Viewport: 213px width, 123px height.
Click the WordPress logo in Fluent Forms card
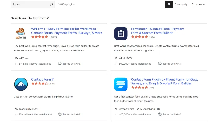(x=160, y=114)
